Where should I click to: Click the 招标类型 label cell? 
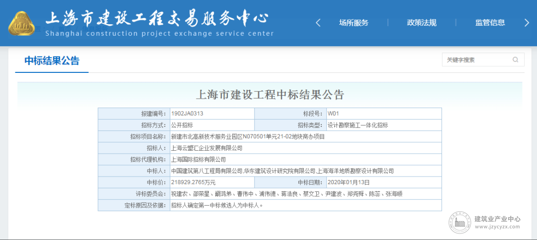click(290, 125)
